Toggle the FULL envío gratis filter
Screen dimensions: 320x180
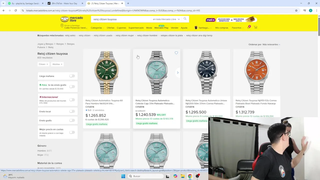click(72, 86)
